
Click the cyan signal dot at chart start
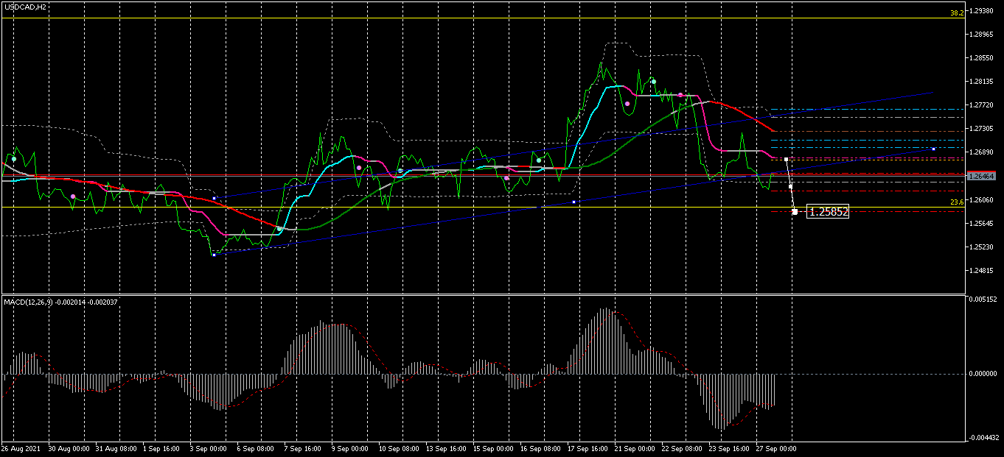coord(13,158)
